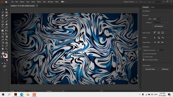173x97 pixels.
Task: Select the Width tool
Action: point(2,30)
